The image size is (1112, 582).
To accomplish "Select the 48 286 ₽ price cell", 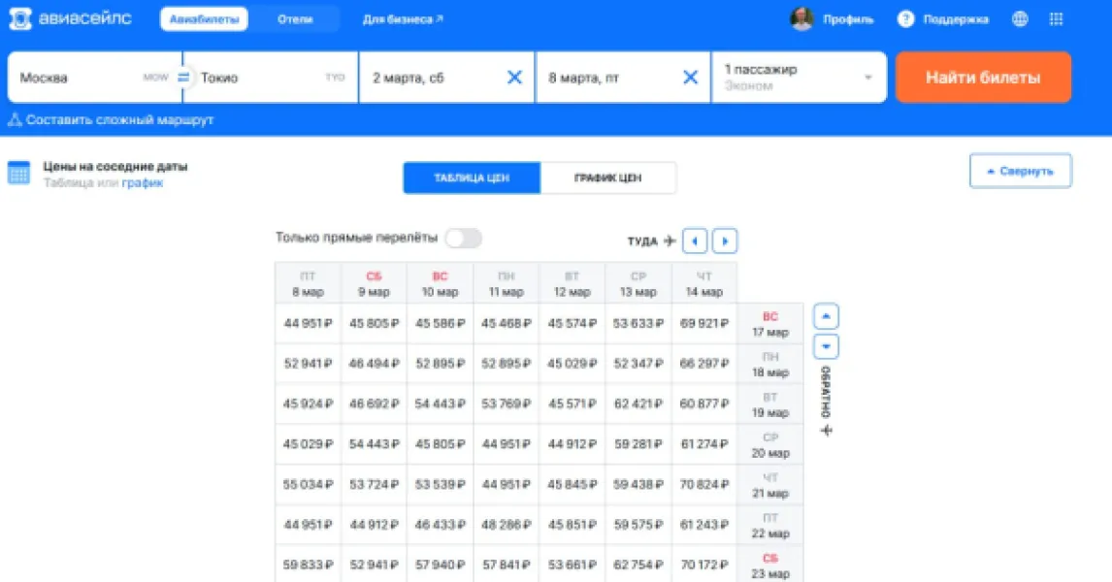I will click(507, 525).
